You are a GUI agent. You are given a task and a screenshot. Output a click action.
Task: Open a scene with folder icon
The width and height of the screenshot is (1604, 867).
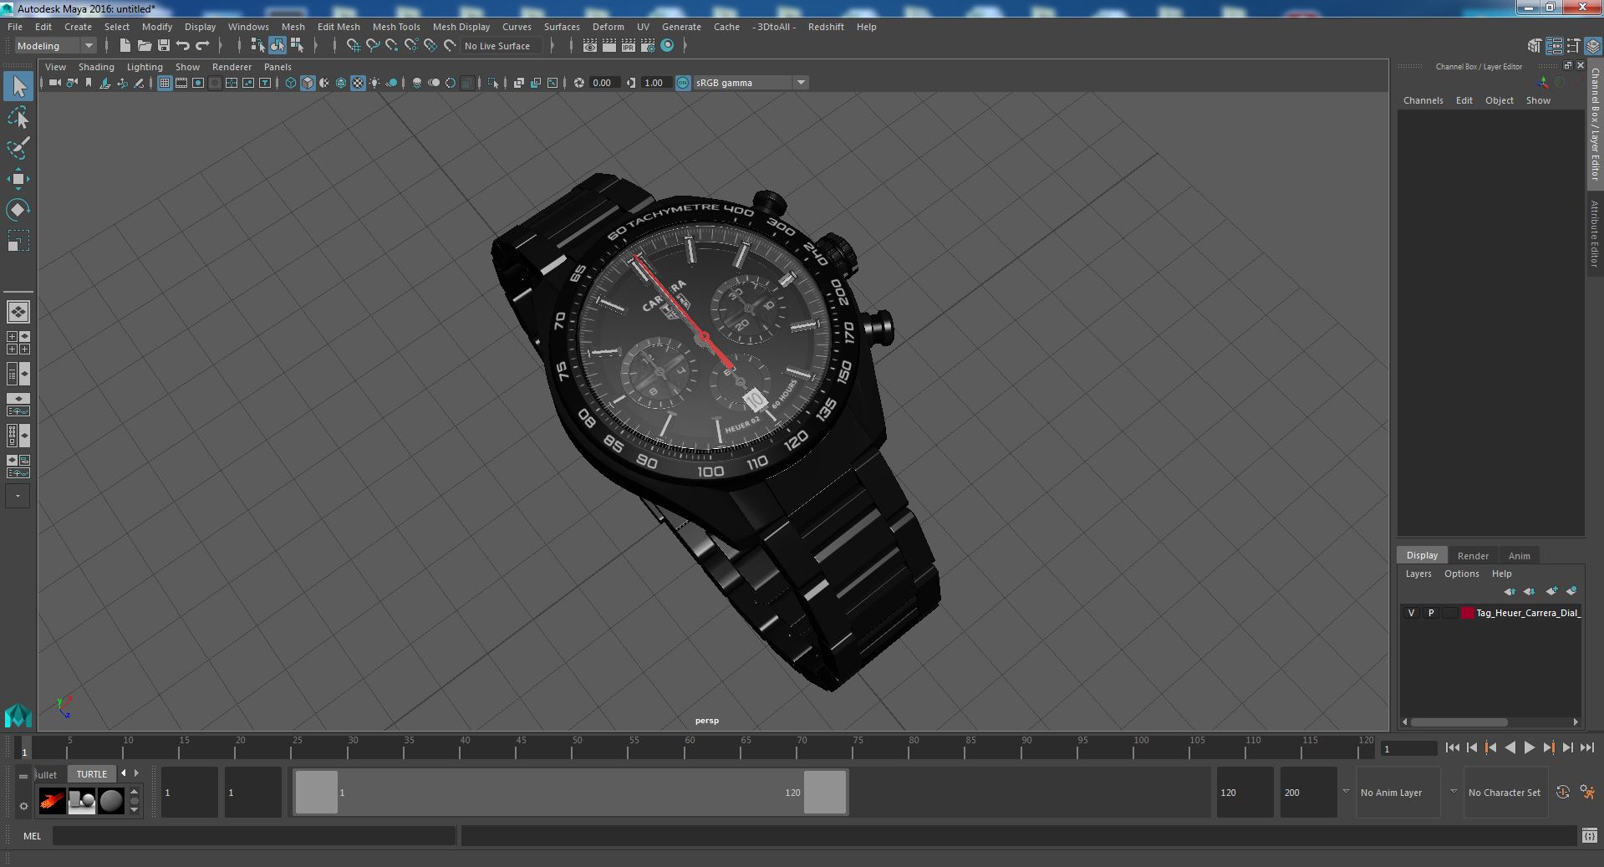click(x=144, y=46)
